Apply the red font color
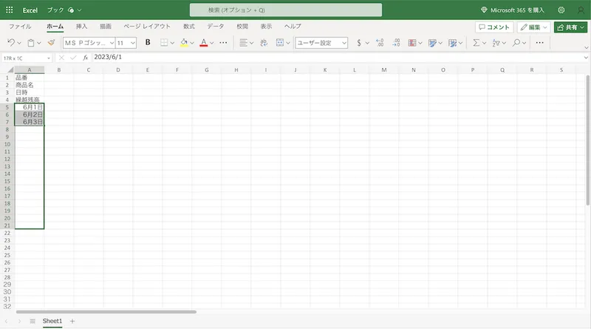Screen dimensions: 591x329 [x=204, y=43]
